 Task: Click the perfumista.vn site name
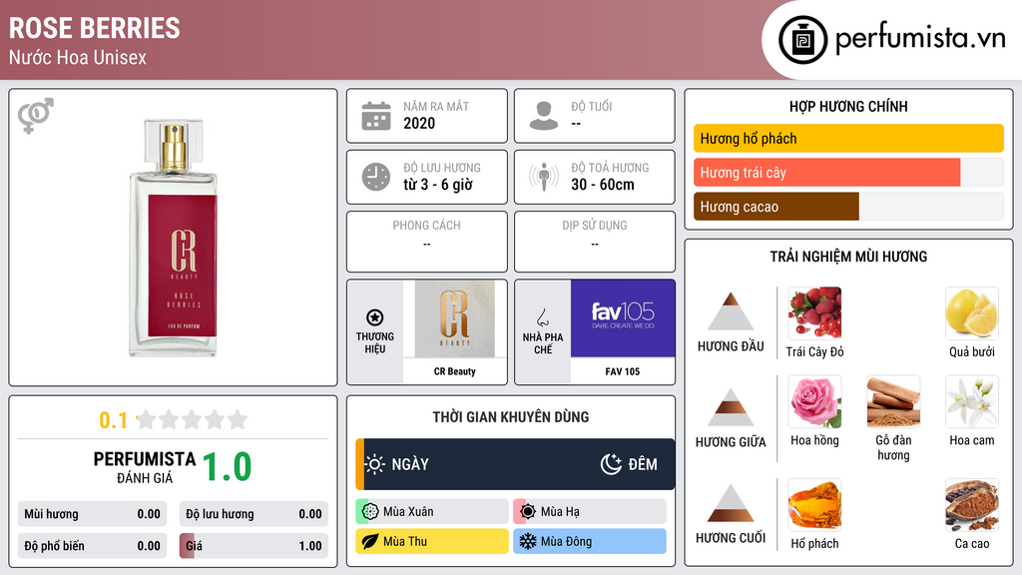pyautogui.click(x=920, y=39)
